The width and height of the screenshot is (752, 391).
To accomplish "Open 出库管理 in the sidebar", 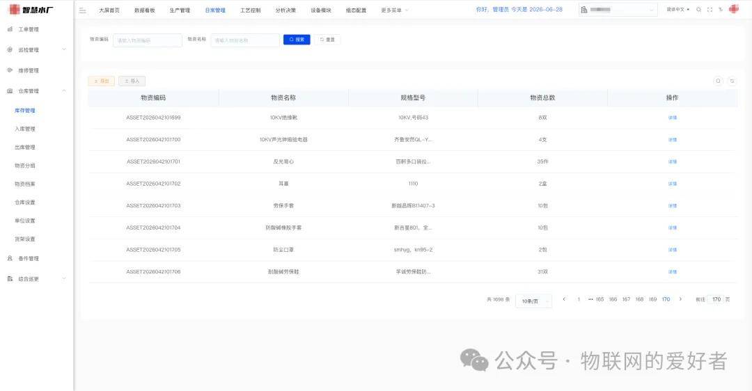I will pyautogui.click(x=24, y=147).
